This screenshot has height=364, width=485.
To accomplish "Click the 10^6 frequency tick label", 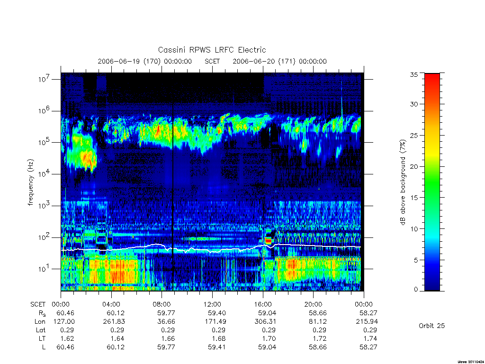I will (45, 110).
